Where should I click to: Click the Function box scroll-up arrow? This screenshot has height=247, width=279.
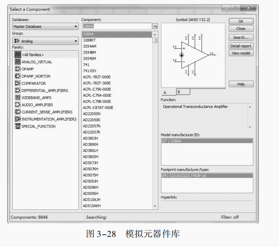(x=250, y=107)
